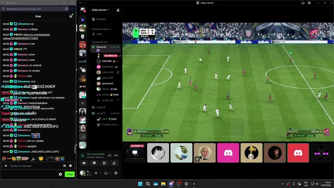Viewport: 334px width, 188px height.
Task: Open the Eventos section in Discord
Action: pos(105,19)
